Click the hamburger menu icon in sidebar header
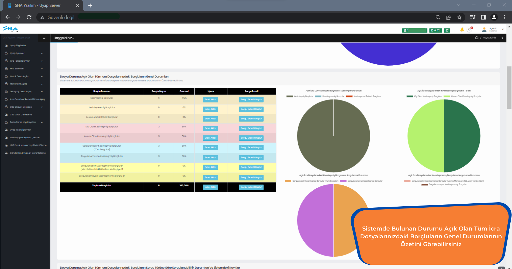 44,38
